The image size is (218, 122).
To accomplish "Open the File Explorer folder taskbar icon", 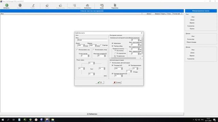I will click(x=53, y=120).
